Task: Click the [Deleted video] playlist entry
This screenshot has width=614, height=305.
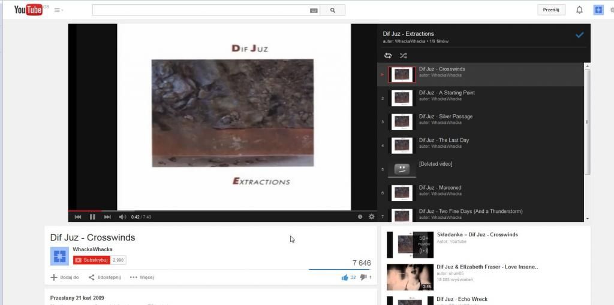Action: click(x=480, y=169)
